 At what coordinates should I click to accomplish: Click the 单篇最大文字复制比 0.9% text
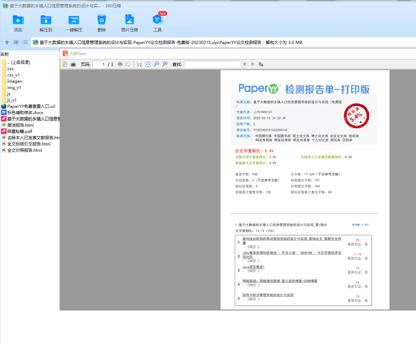(x=255, y=163)
